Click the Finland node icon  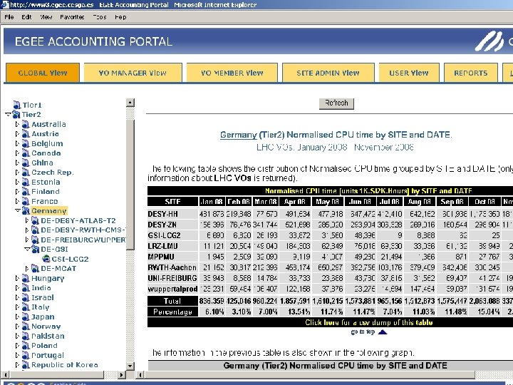26,192
